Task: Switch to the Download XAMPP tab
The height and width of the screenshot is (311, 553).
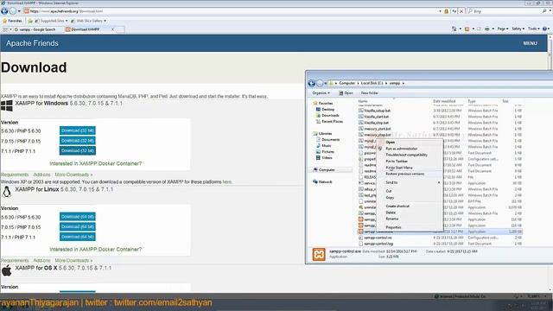Action: tap(86, 29)
